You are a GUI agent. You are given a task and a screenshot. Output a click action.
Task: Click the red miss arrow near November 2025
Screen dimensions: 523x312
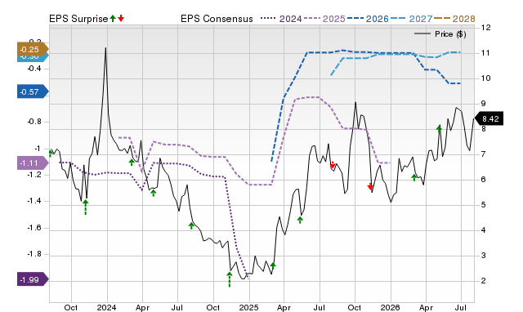(370, 186)
